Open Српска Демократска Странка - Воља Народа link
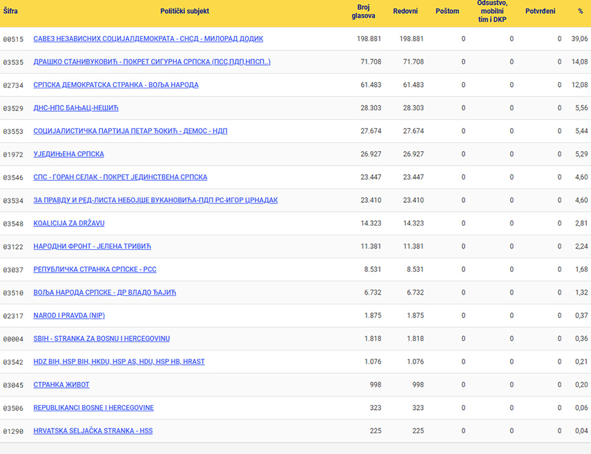The image size is (591, 454). (x=116, y=85)
